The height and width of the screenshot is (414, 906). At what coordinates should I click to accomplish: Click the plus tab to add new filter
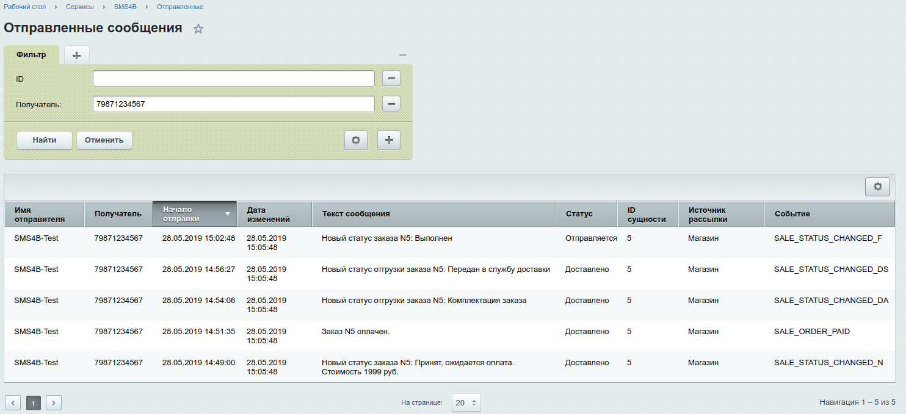(76, 55)
